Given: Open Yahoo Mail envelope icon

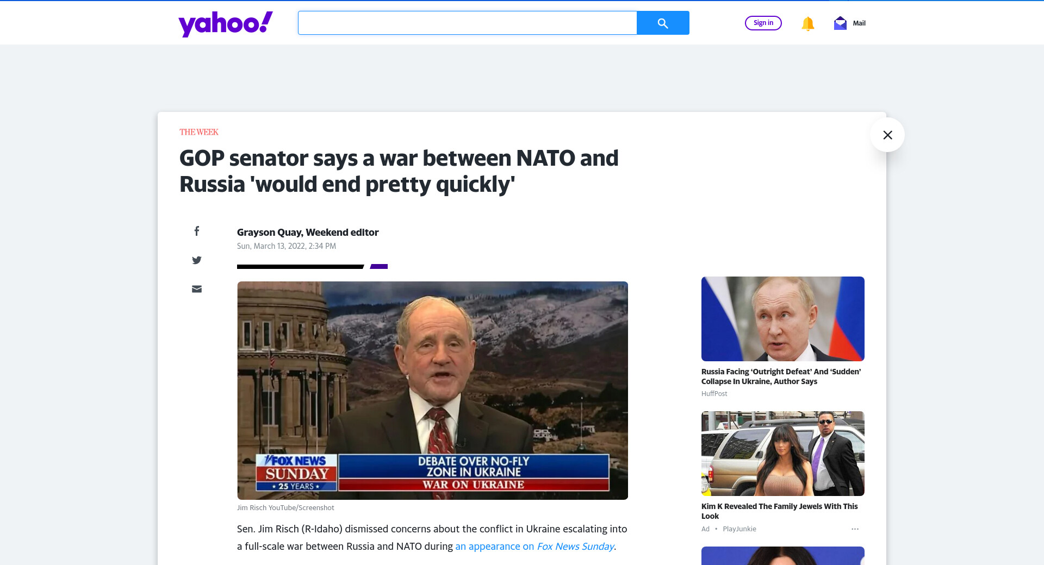Looking at the screenshot, I should pos(840,23).
